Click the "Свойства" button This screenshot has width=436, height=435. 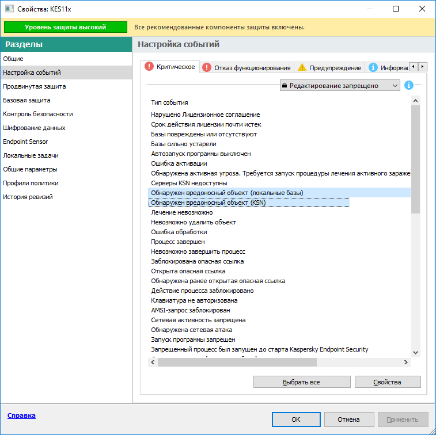(388, 382)
